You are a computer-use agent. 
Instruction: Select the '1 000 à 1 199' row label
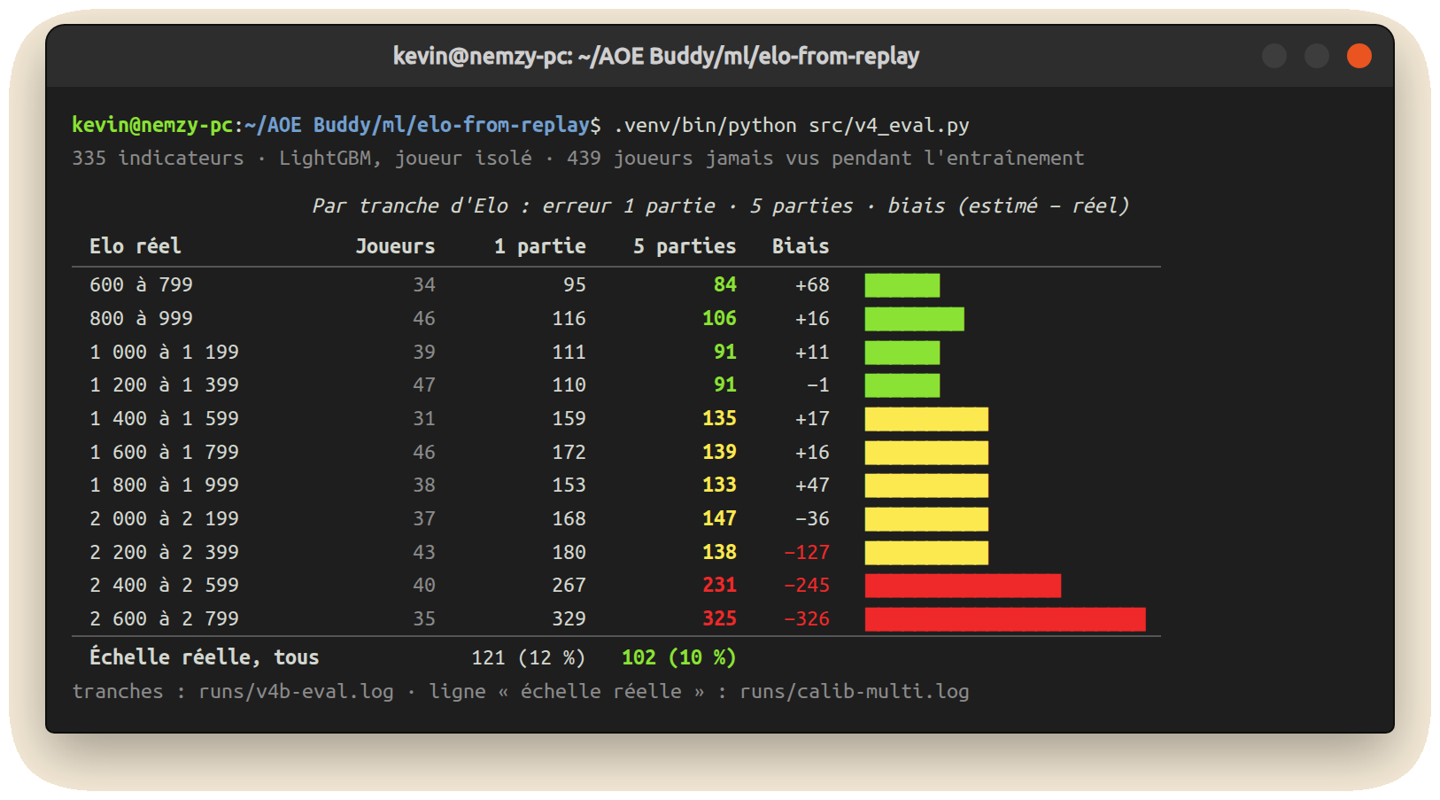click(x=164, y=352)
